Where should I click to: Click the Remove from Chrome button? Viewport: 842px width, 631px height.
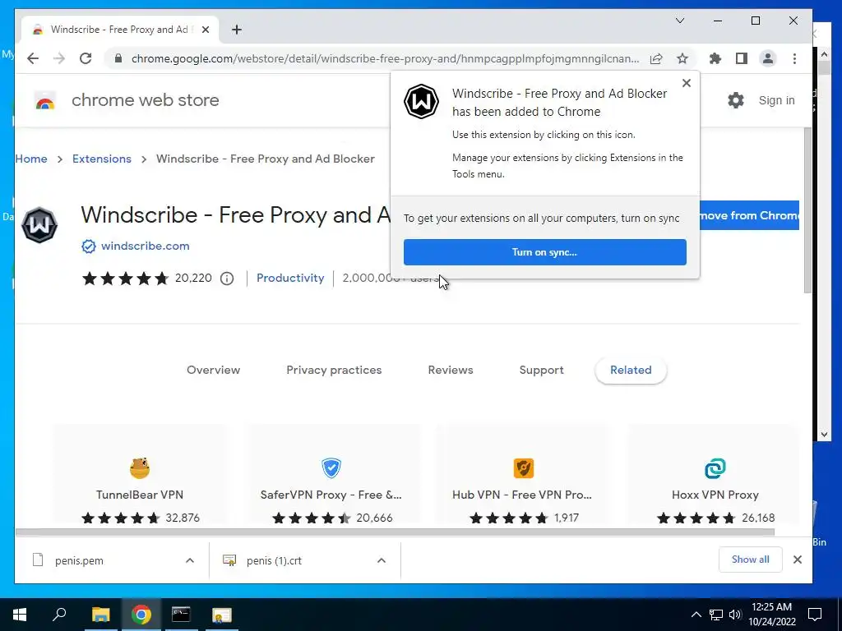pyautogui.click(x=749, y=215)
